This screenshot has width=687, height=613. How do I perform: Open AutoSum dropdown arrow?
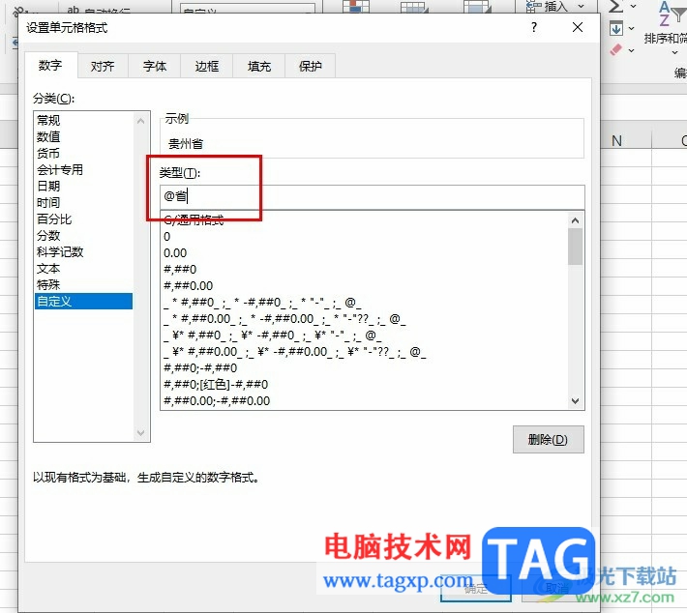point(633,6)
